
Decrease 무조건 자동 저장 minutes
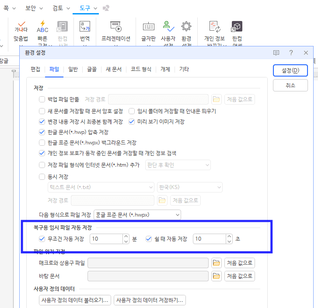tap(126, 241)
